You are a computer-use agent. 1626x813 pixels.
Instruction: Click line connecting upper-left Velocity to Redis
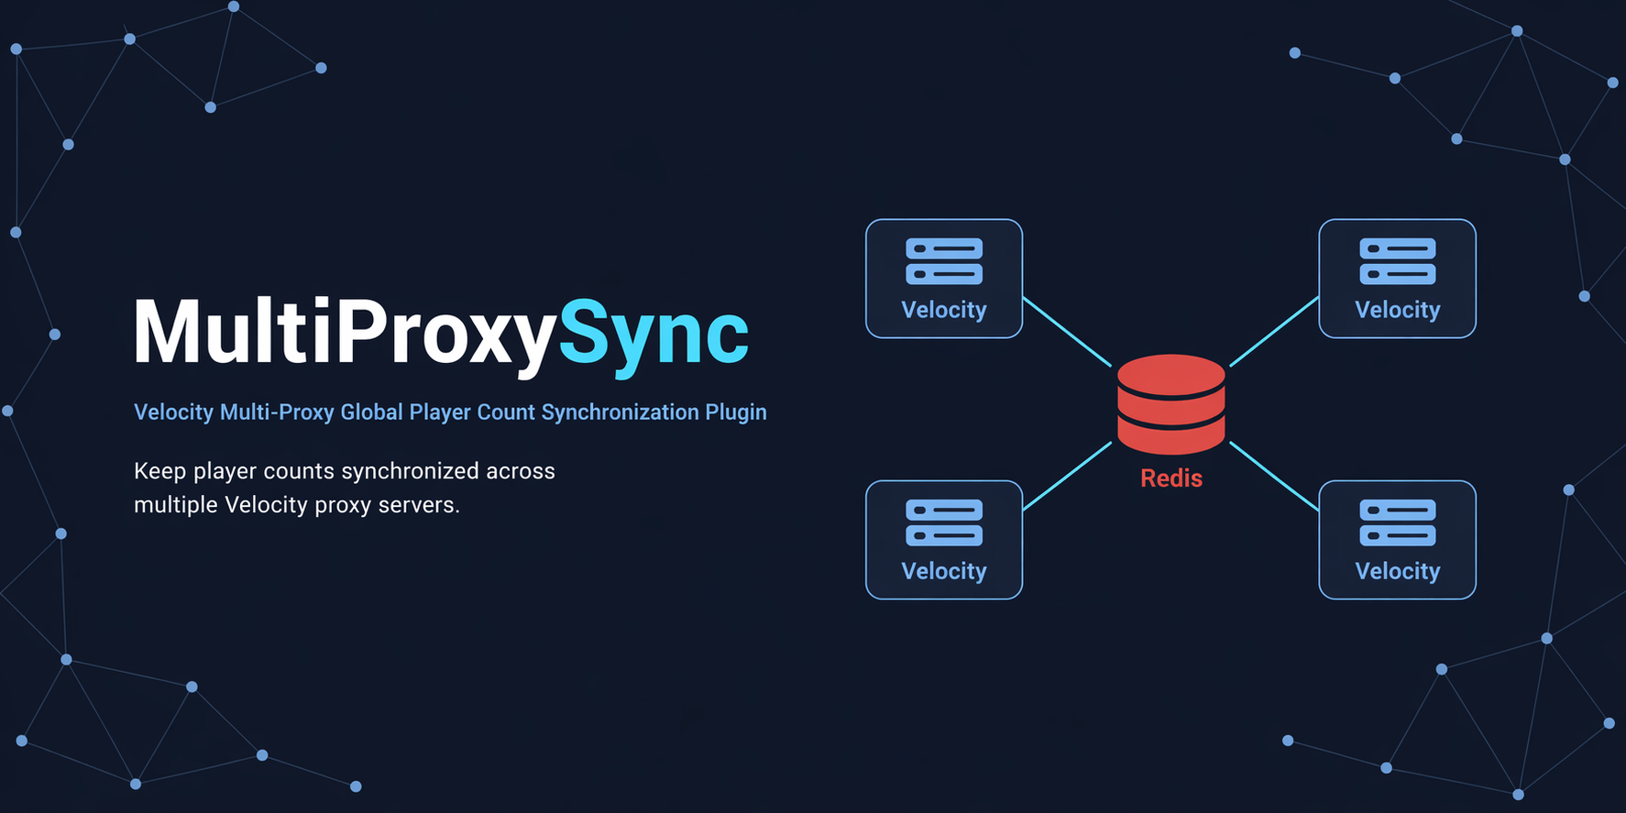pos(1067,331)
